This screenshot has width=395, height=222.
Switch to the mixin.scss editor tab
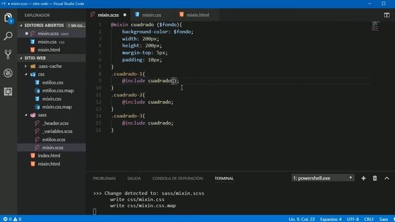pos(109,15)
